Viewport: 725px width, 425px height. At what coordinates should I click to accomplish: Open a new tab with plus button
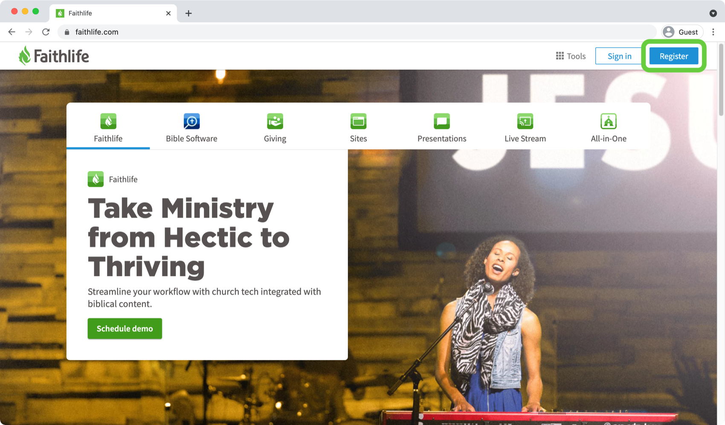188,13
